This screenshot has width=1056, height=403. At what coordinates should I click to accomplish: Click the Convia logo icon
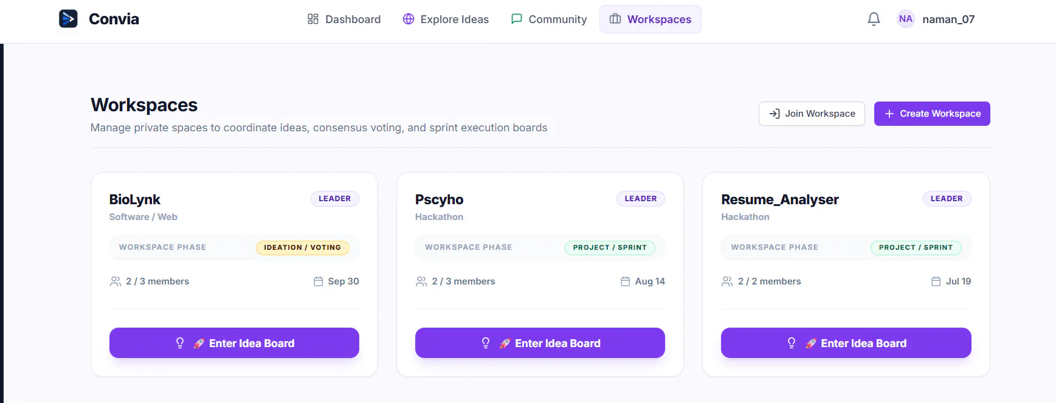(x=68, y=19)
